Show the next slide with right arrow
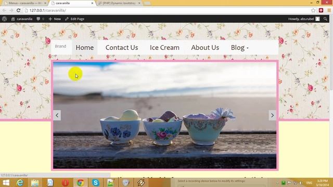Screen dimensions: 333x187 click(x=273, y=115)
